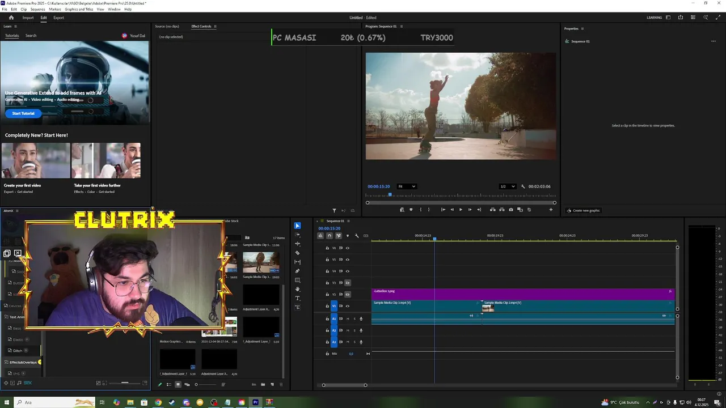The image size is (726, 408).
Task: Select the Hand tool
Action: [297, 289]
